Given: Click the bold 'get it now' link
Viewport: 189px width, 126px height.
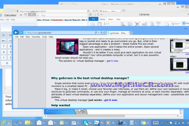Looking at the screenshot, I should tap(111, 100).
